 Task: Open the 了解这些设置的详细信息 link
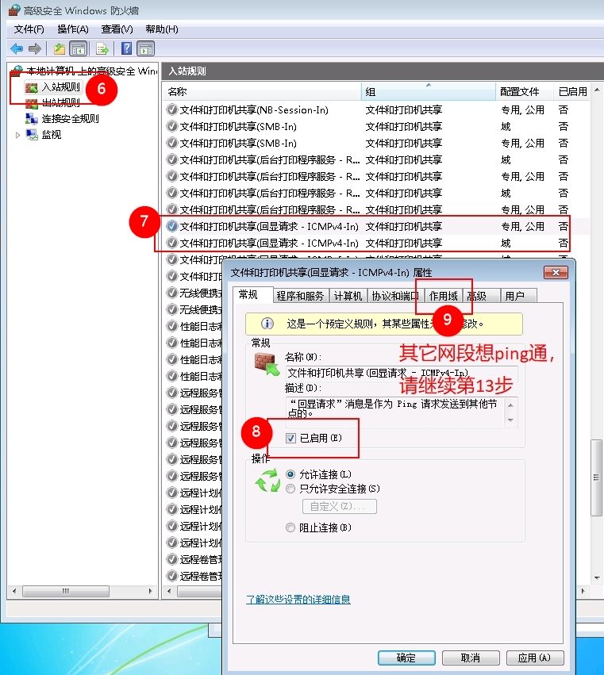[298, 600]
